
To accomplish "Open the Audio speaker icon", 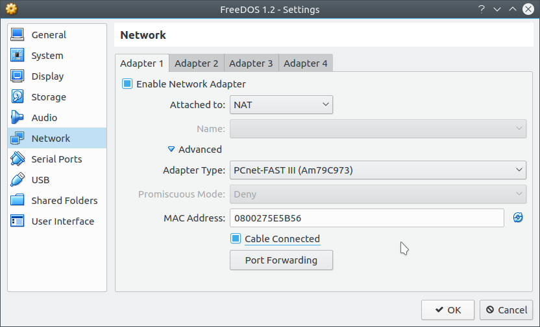I will [18, 117].
